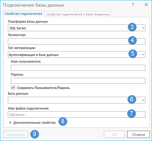The height and width of the screenshot is (141, 152).
Task: Focus the Имя пользователя text field
Action: coord(78,68)
